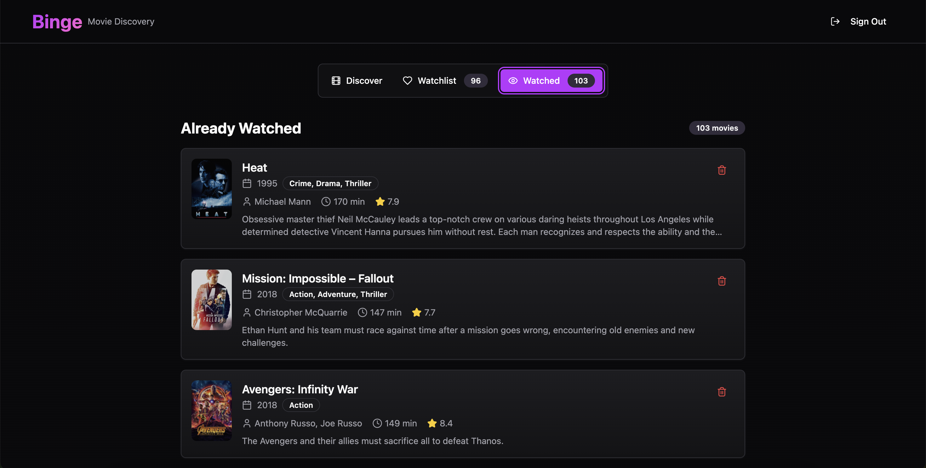This screenshot has height=468, width=926.
Task: Click the Sign Out button
Action: pyautogui.click(x=858, y=21)
